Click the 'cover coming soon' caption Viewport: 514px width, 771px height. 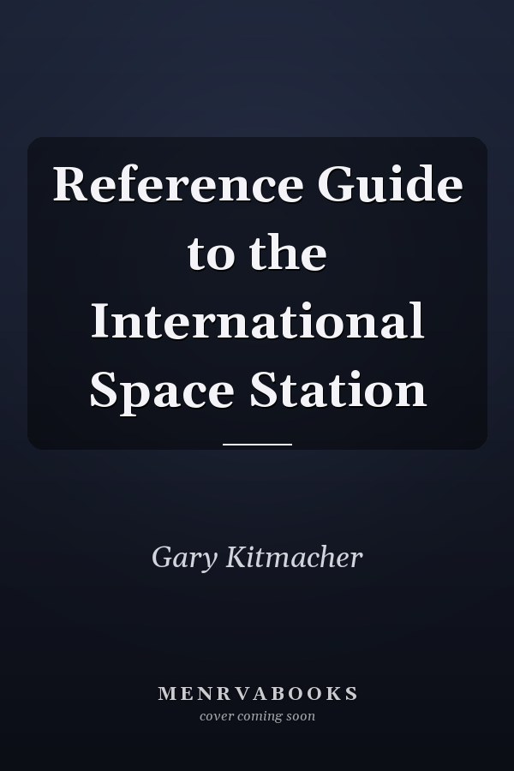pos(257,716)
